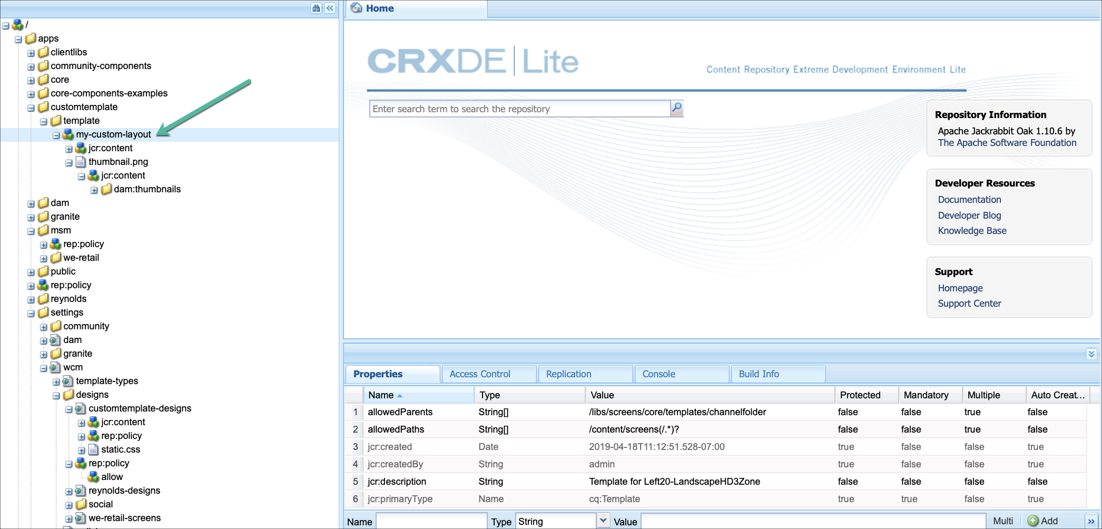Click the we-retail-screens node icon
This screenshot has width=1102, height=529.
pos(81,518)
